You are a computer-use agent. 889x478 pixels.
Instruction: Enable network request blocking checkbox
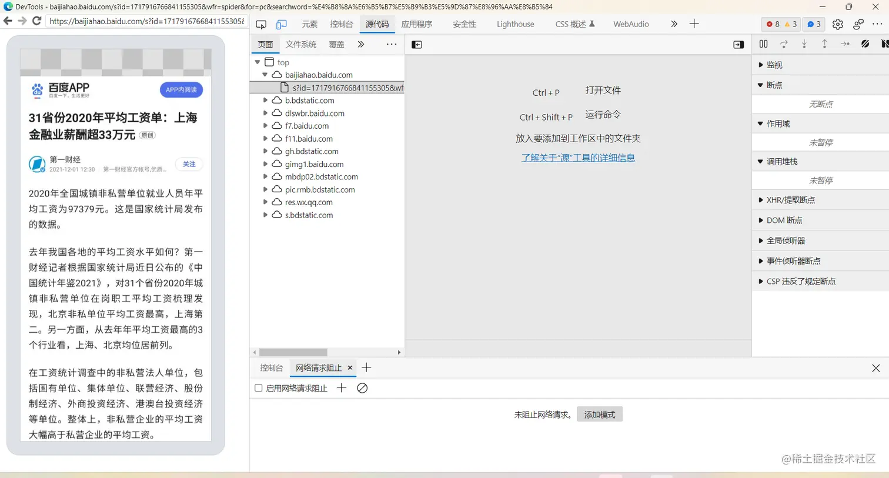[258, 388]
